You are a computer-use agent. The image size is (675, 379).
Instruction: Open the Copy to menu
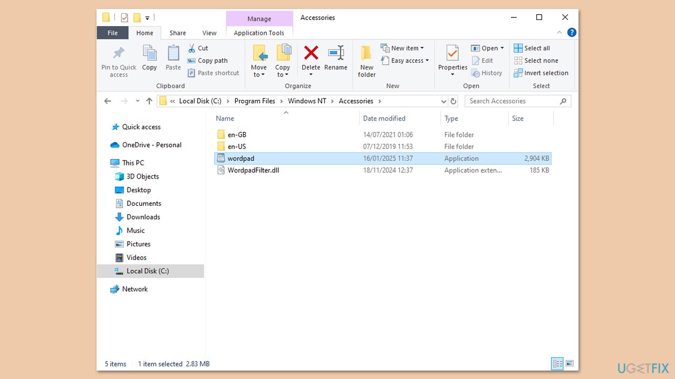coord(283,61)
